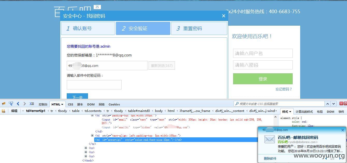Viewport: 347px width, 163px height.
Task: Activate the Firebug element inspector tool
Action: coord(11,104)
